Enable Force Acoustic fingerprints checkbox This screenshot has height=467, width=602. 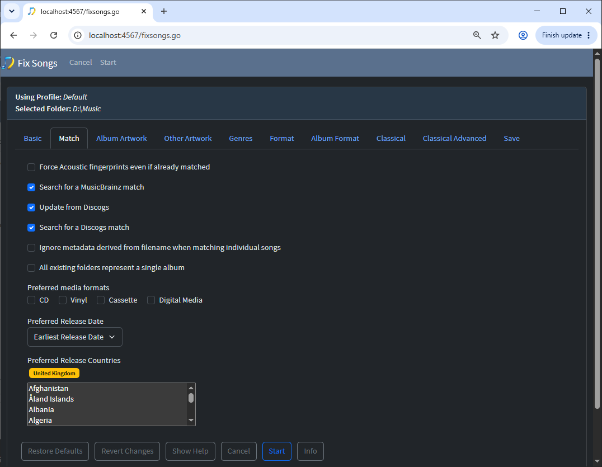pyautogui.click(x=31, y=167)
